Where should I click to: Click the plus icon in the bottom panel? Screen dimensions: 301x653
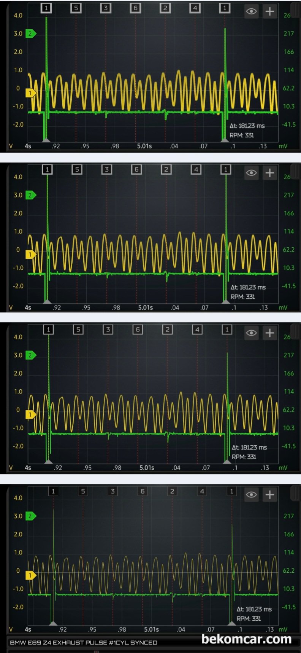point(269,494)
